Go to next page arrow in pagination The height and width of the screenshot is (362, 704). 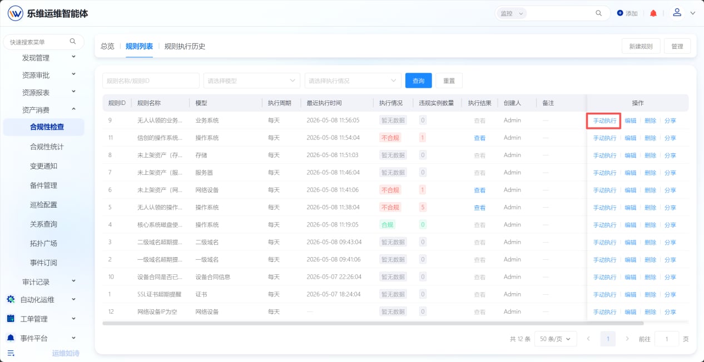(x=627, y=339)
